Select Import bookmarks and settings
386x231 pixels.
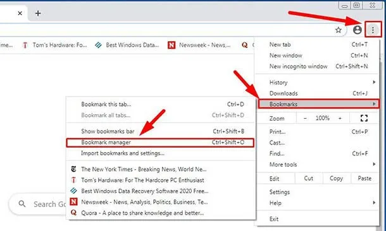coord(161,153)
